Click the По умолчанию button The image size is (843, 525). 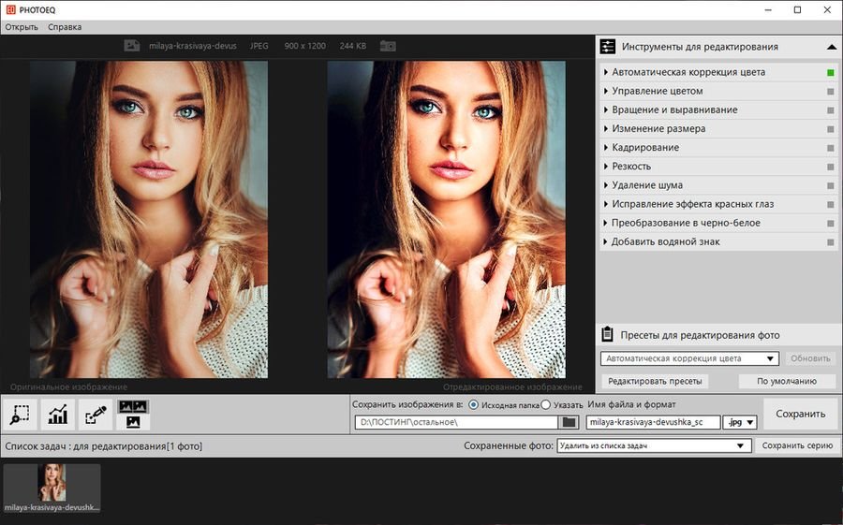(x=787, y=381)
